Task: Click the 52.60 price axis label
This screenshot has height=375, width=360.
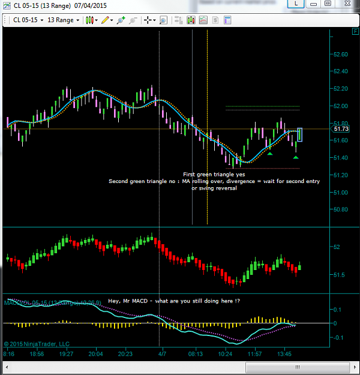Action: point(341,54)
